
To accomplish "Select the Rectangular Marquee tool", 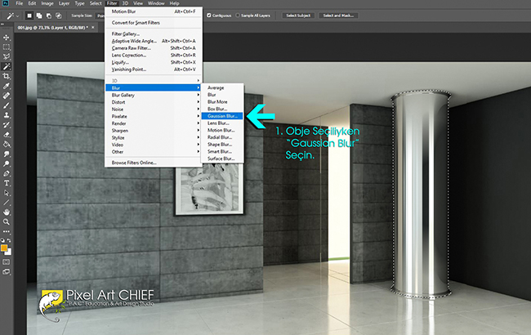I will (7, 47).
